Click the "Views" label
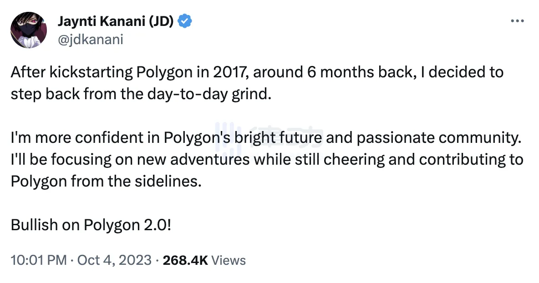Screen dimensions: 539x283 pyautogui.click(x=229, y=260)
